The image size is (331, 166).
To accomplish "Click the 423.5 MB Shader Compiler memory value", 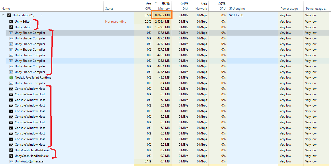I will tap(163, 72).
